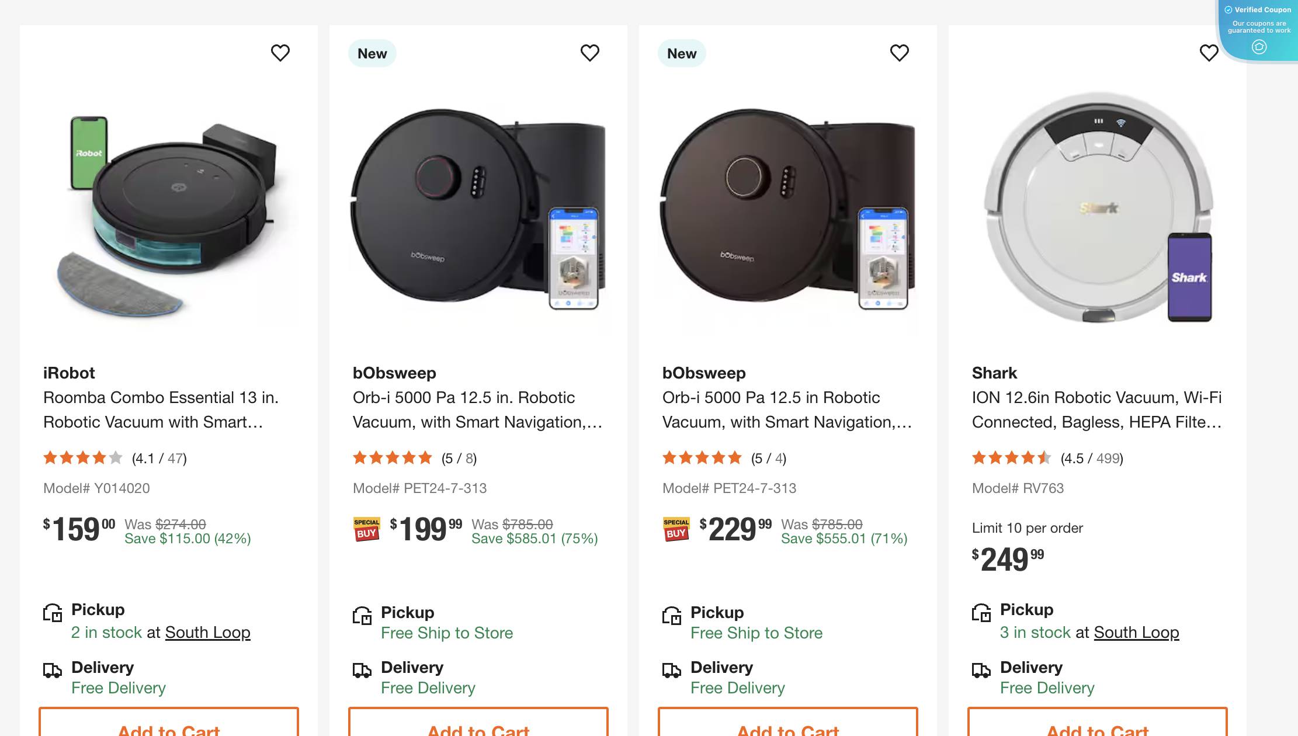Add Roomba Combo Essential to cart
The image size is (1298, 736).
[168, 728]
